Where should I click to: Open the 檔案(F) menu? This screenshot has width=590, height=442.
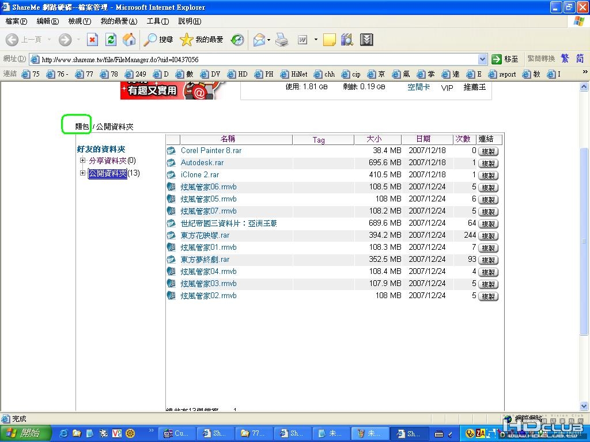click(x=16, y=21)
